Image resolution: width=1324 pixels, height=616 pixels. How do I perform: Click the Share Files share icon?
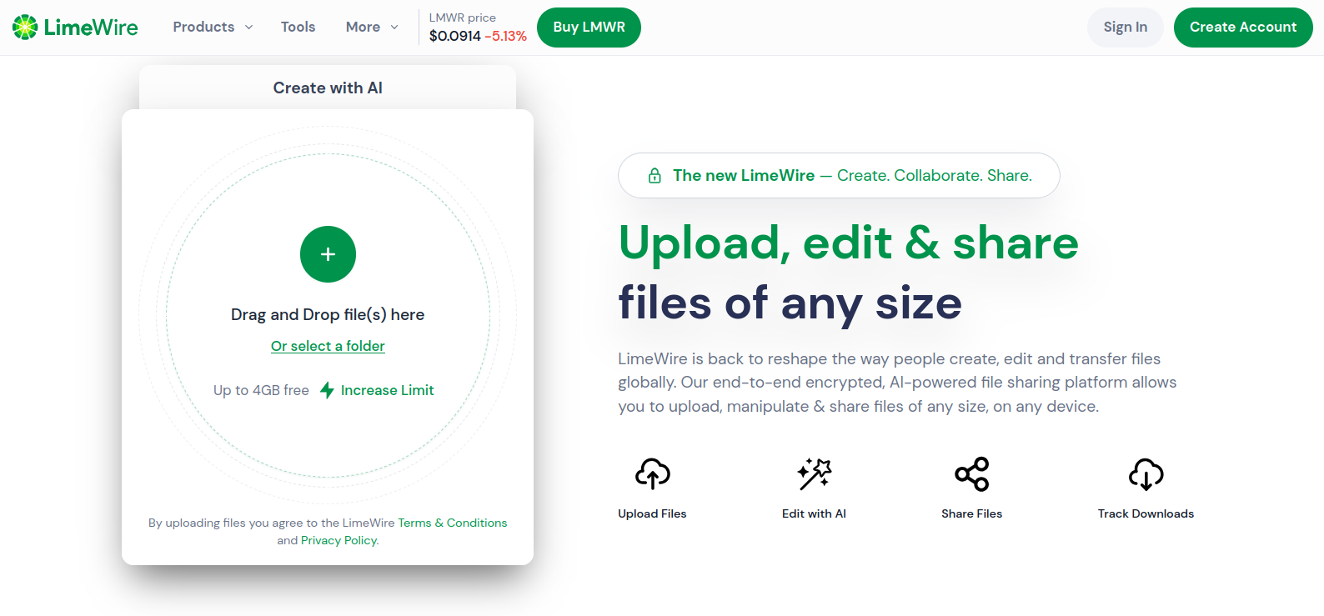[x=972, y=473]
